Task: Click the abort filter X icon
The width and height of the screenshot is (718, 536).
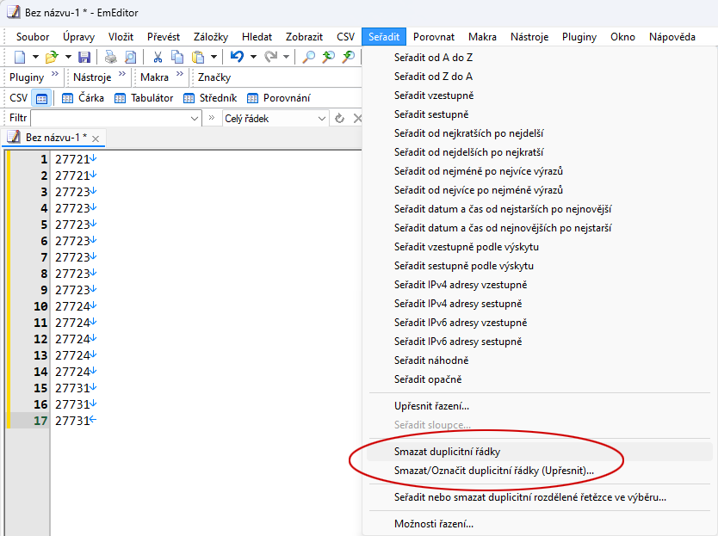Action: click(x=357, y=119)
